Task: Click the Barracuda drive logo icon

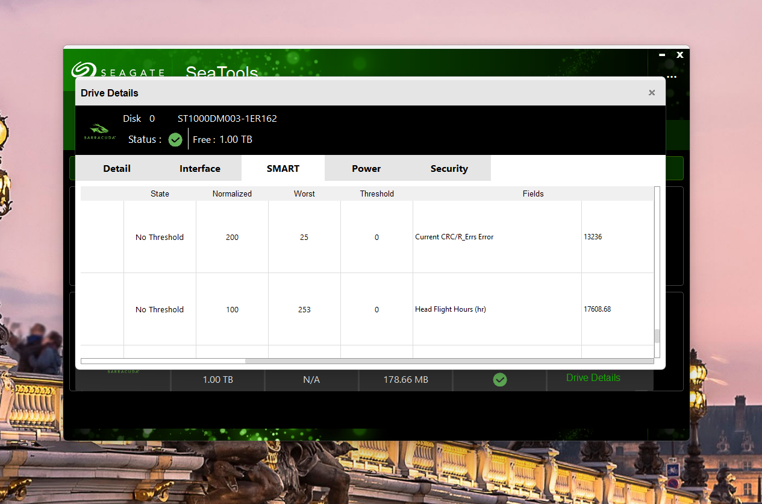Action: click(x=99, y=131)
